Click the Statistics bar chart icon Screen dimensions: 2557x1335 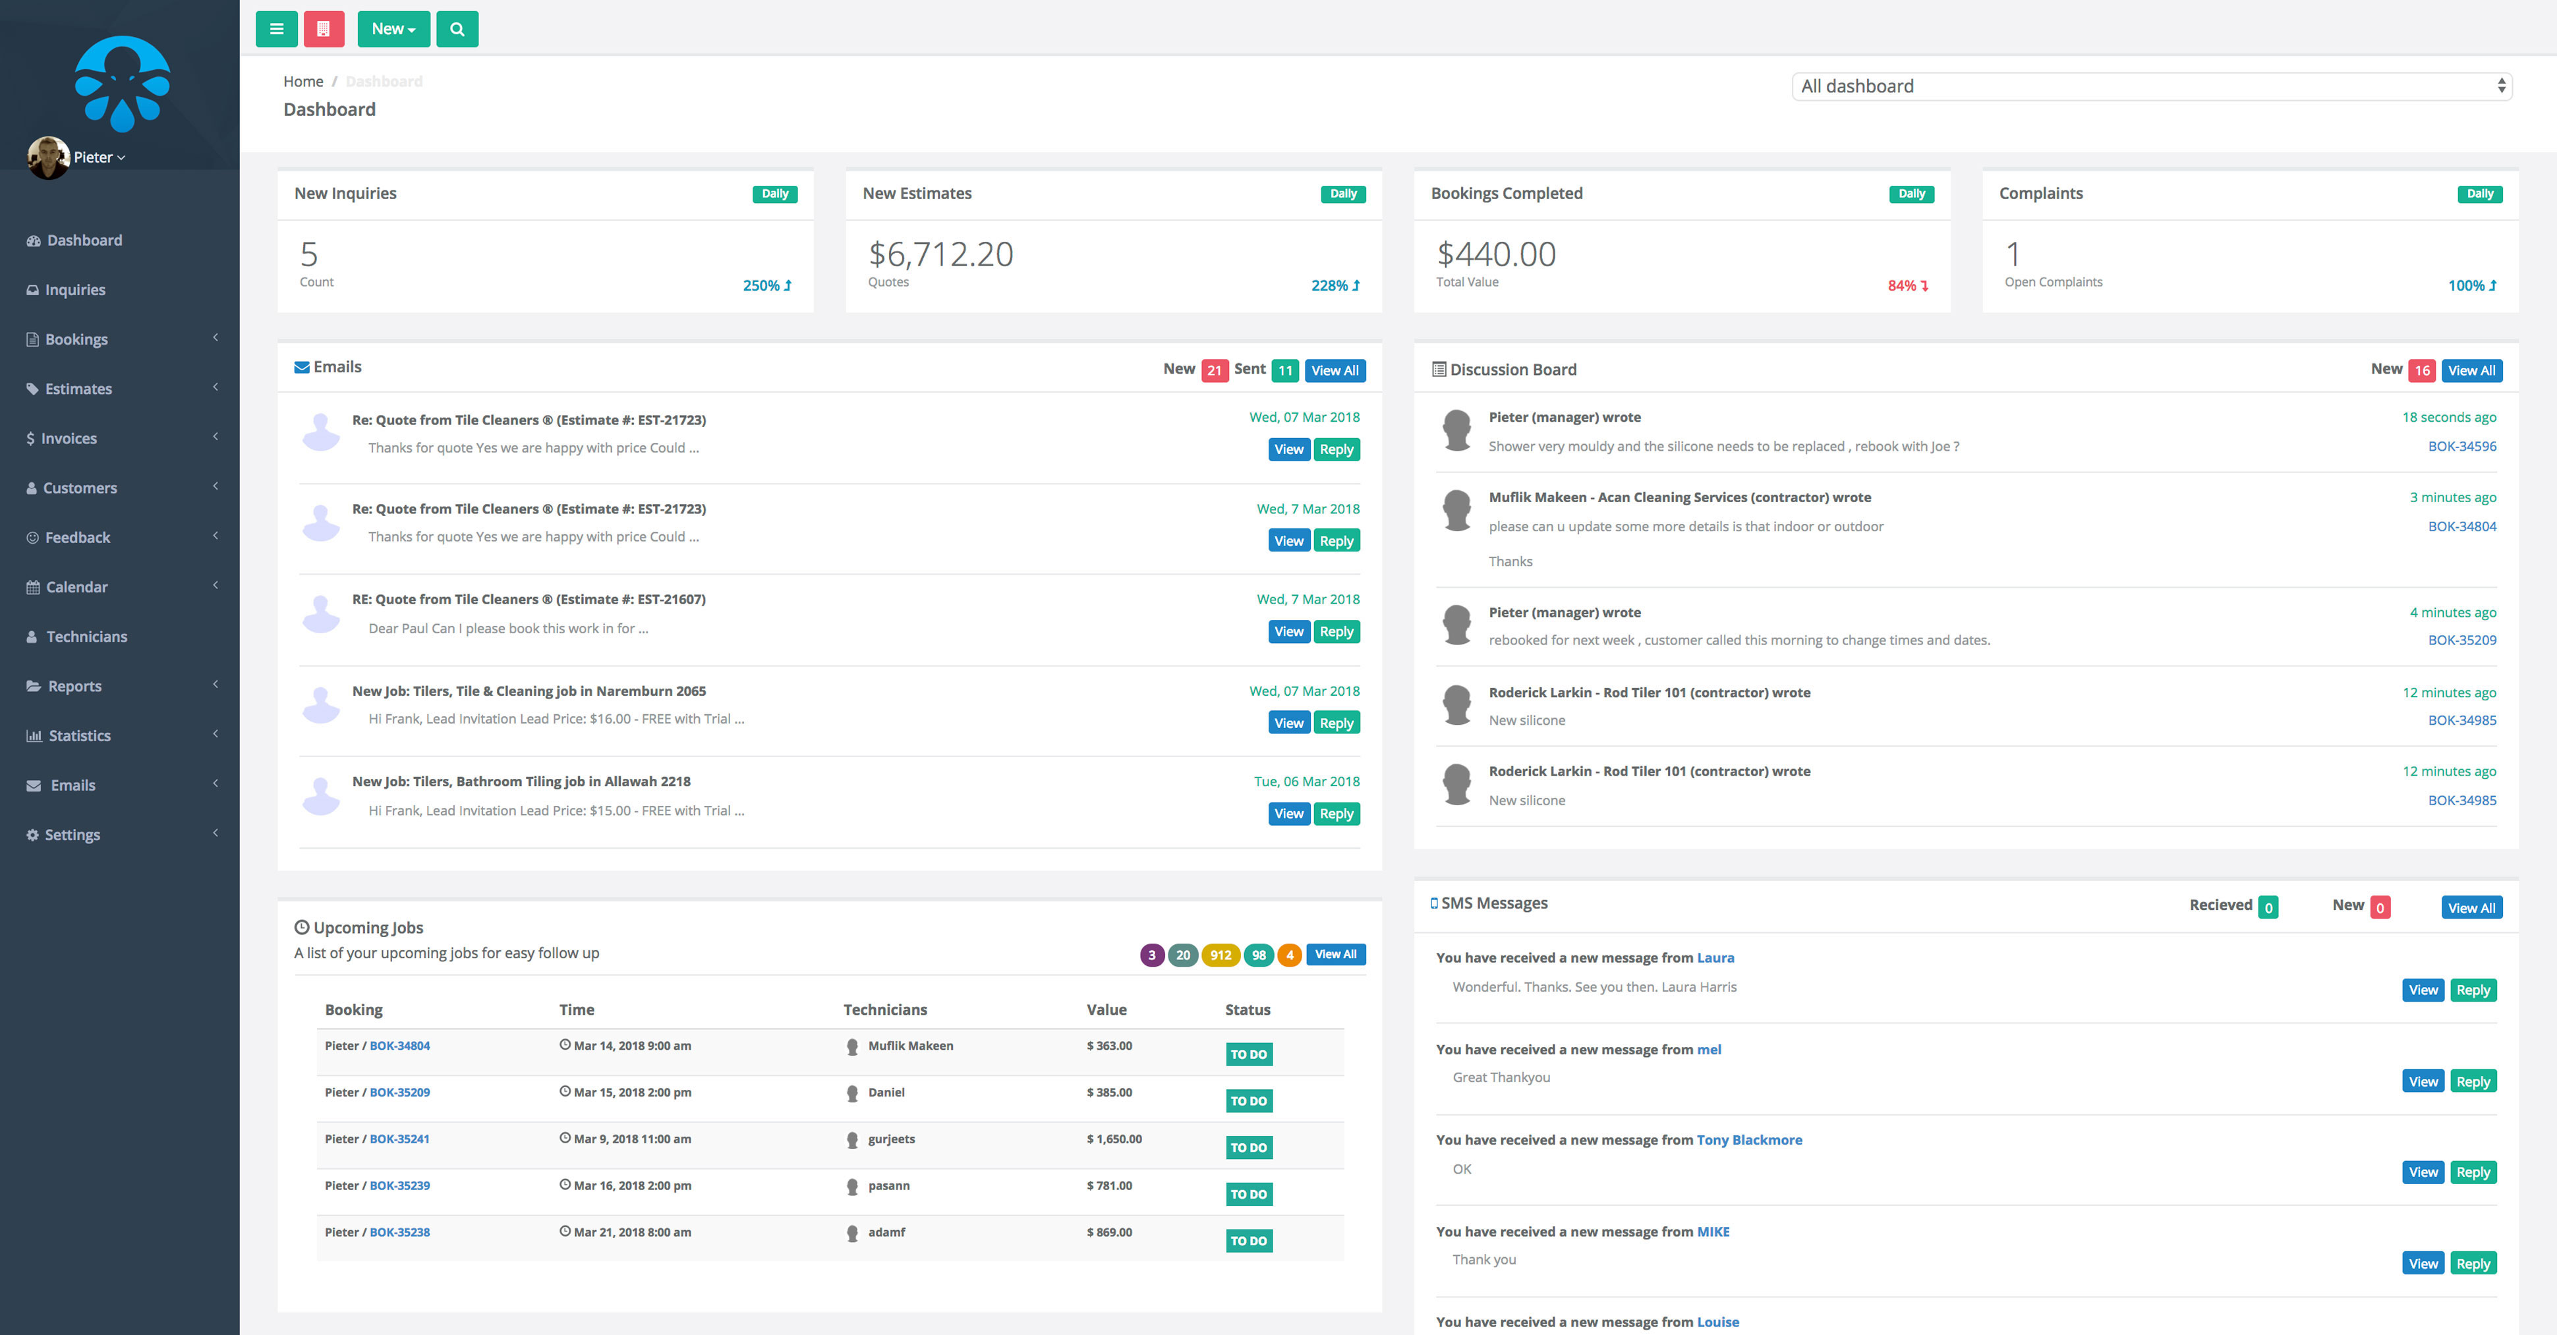coord(34,737)
